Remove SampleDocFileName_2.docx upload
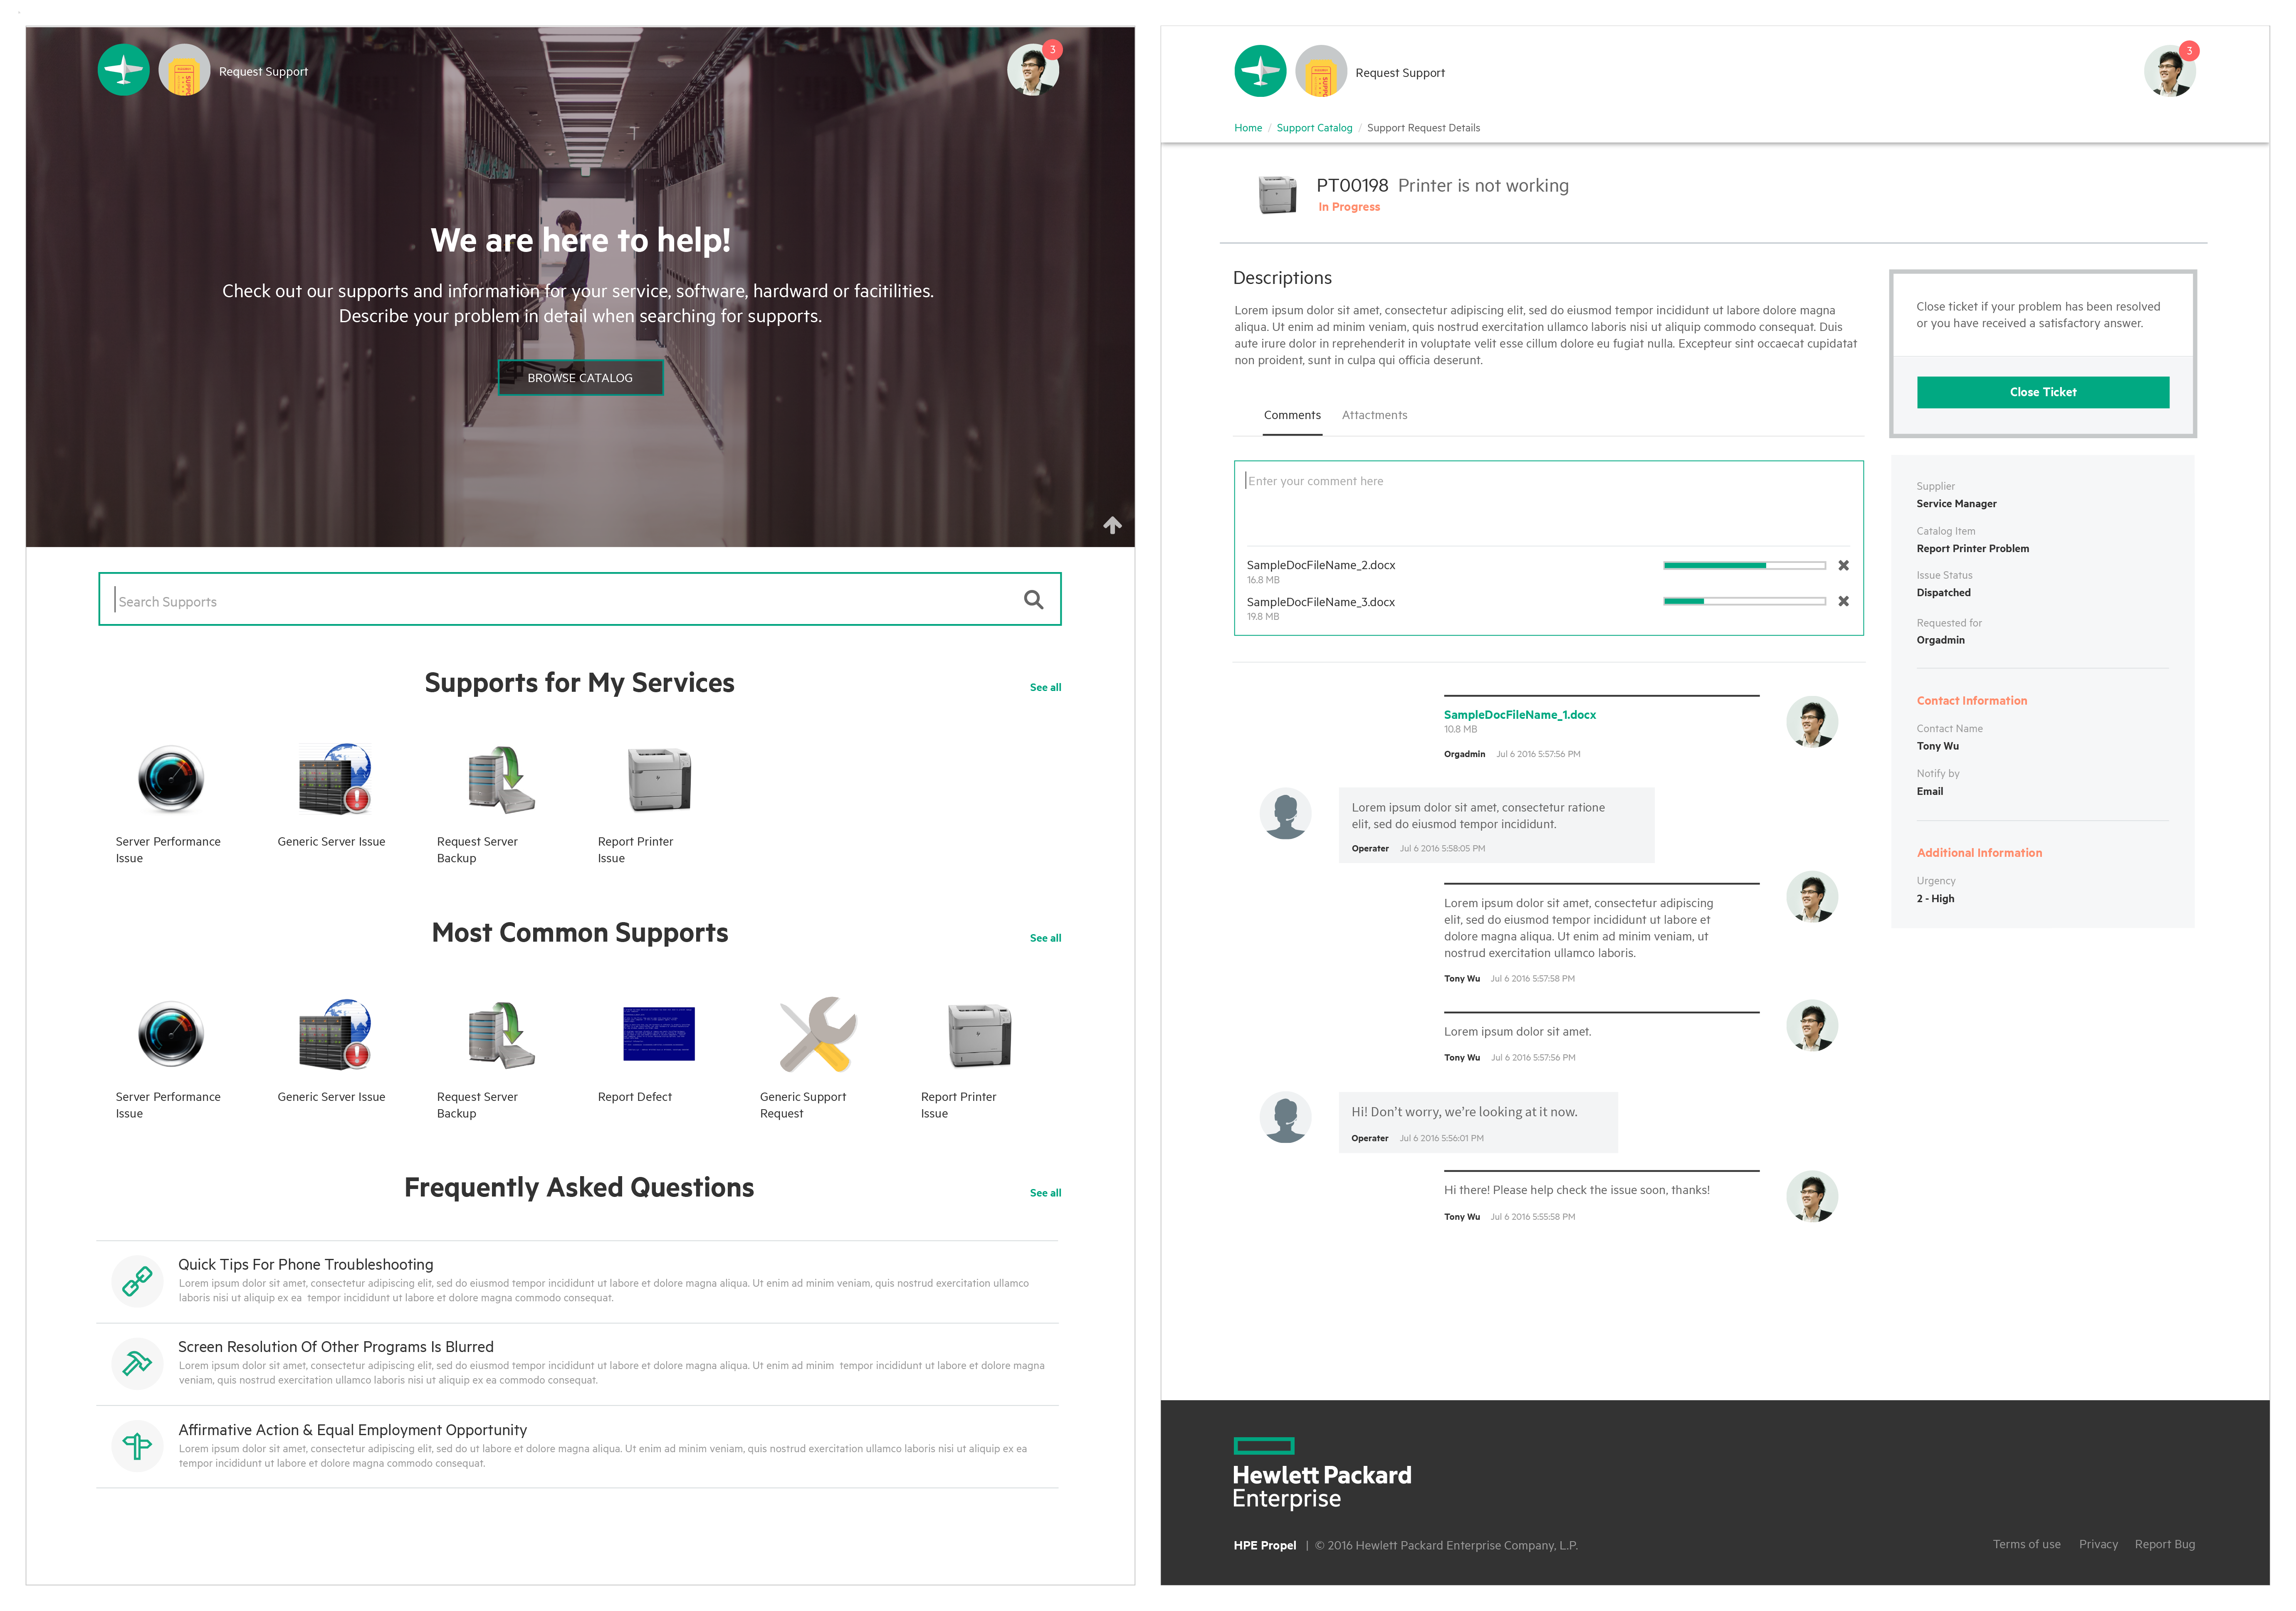 point(1843,565)
